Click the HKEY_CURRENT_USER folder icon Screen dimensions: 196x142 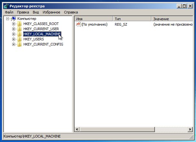(x=20, y=29)
